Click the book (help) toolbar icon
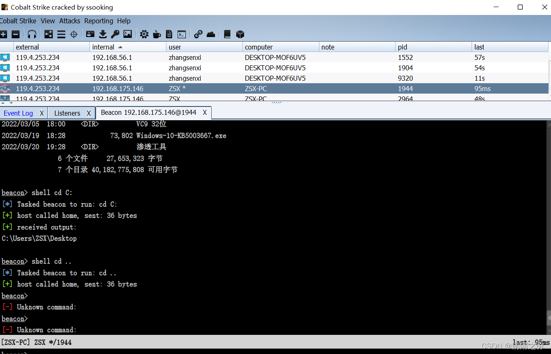Image resolution: width=551 pixels, height=354 pixels. coord(227,34)
